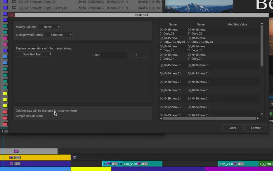This screenshot has height=171, width=273.
Task: Open the Modify Column dropdown set to Name
Action: pyautogui.click(x=50, y=27)
